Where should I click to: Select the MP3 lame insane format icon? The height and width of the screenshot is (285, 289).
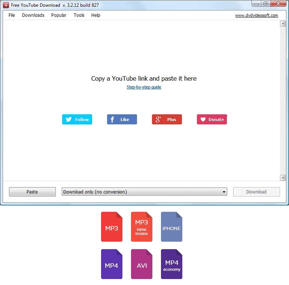click(142, 226)
